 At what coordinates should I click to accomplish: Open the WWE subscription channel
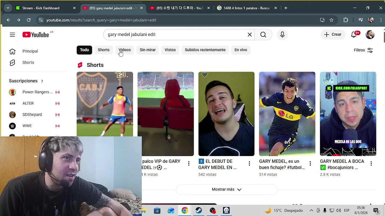(35, 126)
